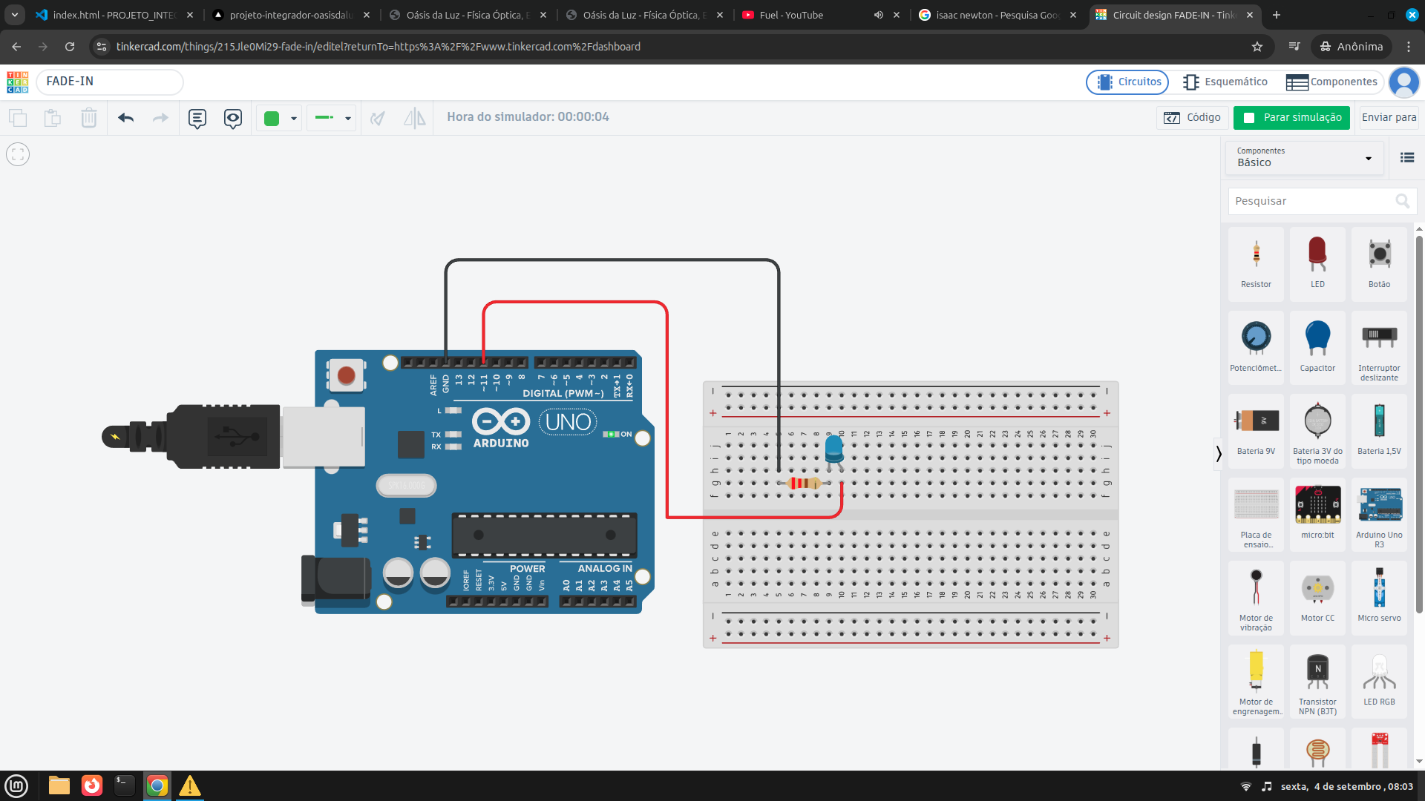Screen dimensions: 1425x801
Task: Select the Bateria 1,5V component
Action: [x=1379, y=430]
